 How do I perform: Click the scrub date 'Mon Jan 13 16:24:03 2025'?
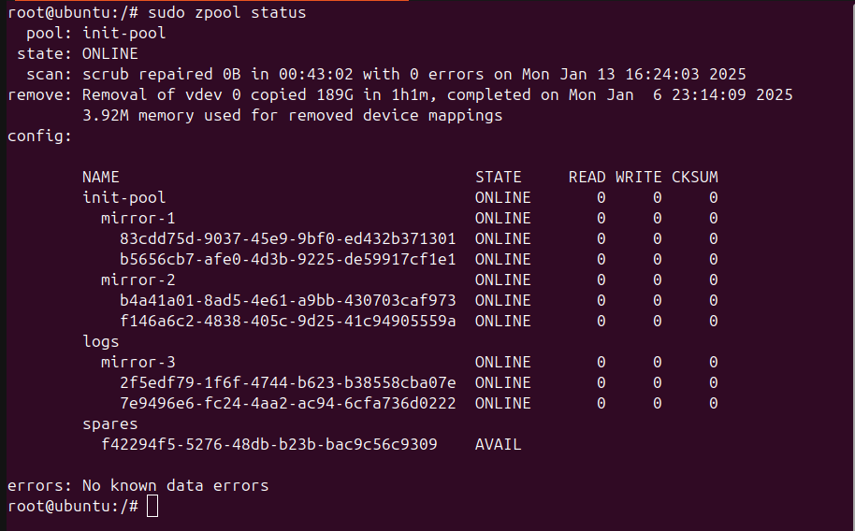point(633,74)
